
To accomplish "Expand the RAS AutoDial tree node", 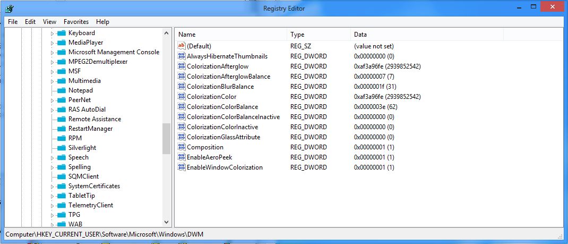I will click(x=52, y=110).
